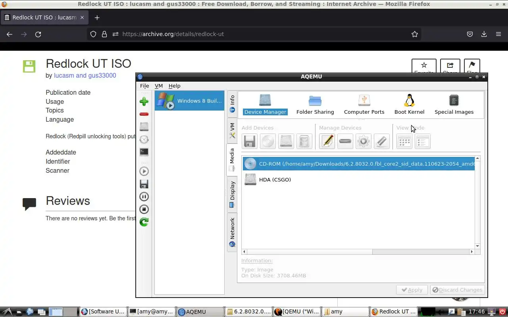Click device list scroll-left arrow
This screenshot has height=317, width=508.
coord(244,252)
